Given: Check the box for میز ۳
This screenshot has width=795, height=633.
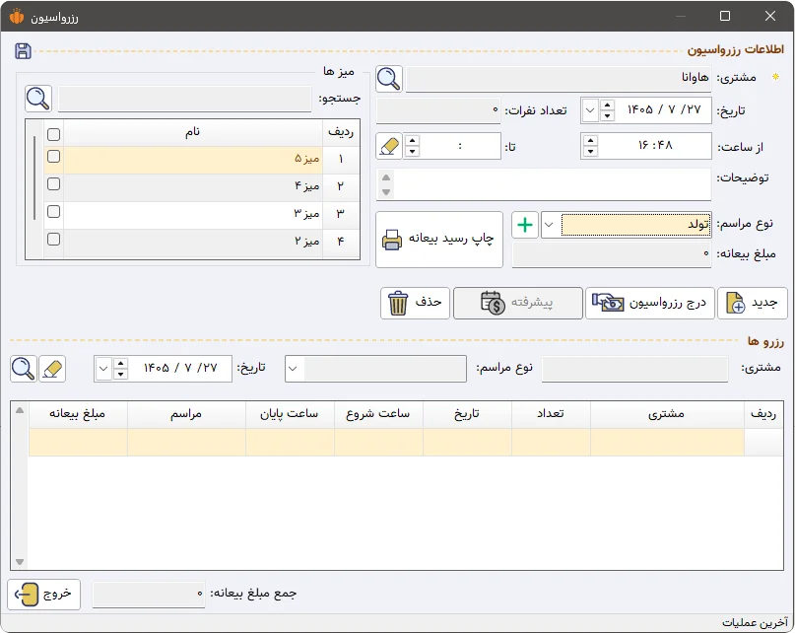Looking at the screenshot, I should pyautogui.click(x=53, y=211).
